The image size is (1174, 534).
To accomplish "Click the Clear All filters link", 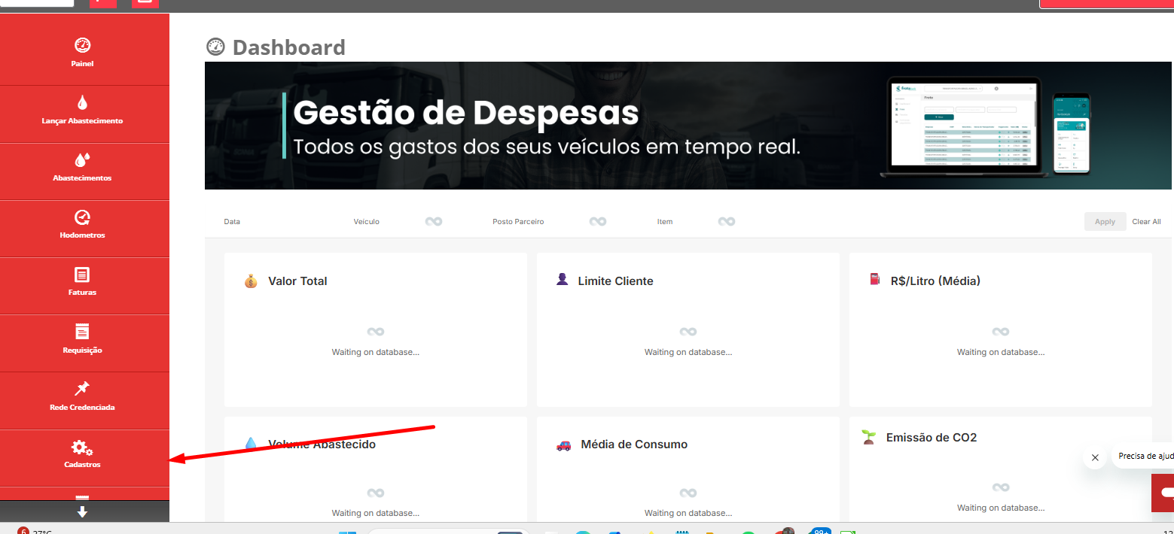I will [1146, 222].
